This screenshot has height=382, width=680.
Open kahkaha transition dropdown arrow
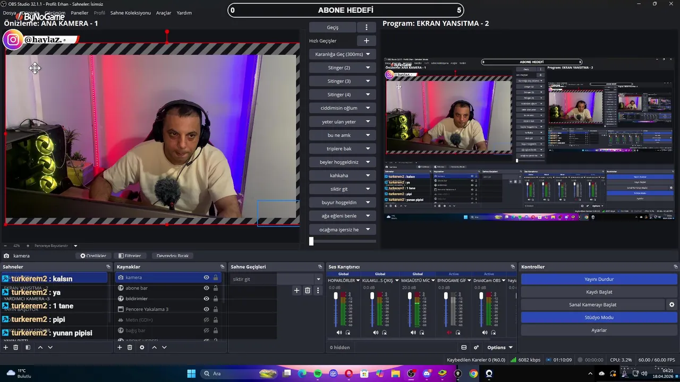(x=368, y=175)
